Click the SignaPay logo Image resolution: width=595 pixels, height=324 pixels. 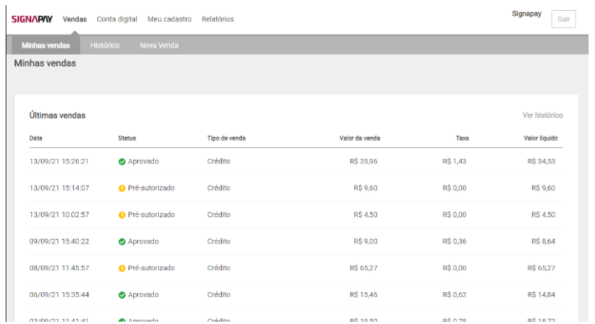33,19
